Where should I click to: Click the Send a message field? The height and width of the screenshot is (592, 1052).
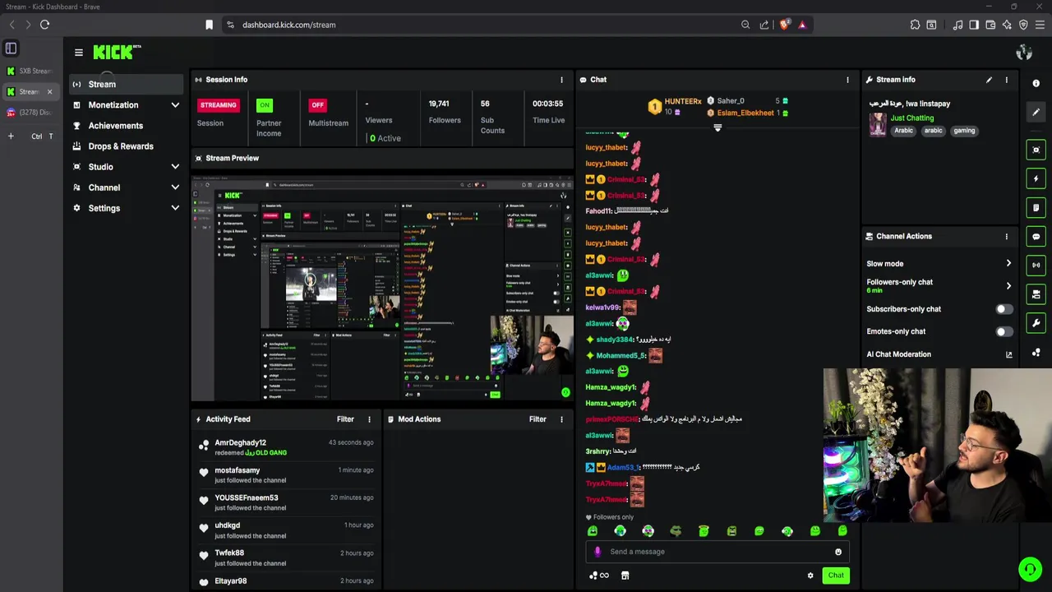(717, 552)
